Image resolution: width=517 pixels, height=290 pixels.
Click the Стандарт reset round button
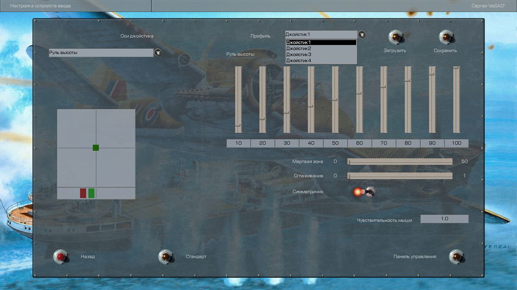point(166,257)
